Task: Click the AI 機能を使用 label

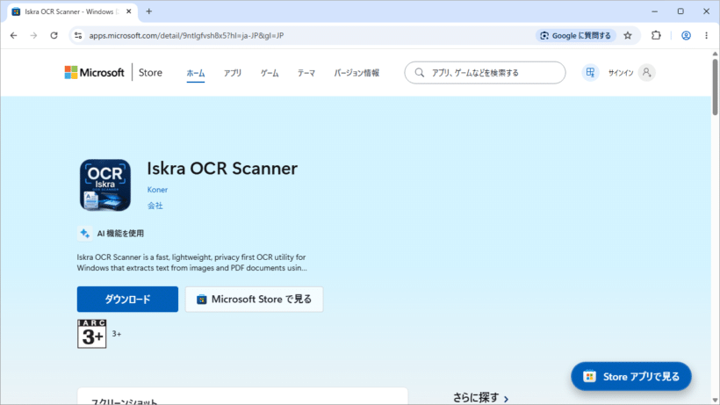Action: [120, 234]
